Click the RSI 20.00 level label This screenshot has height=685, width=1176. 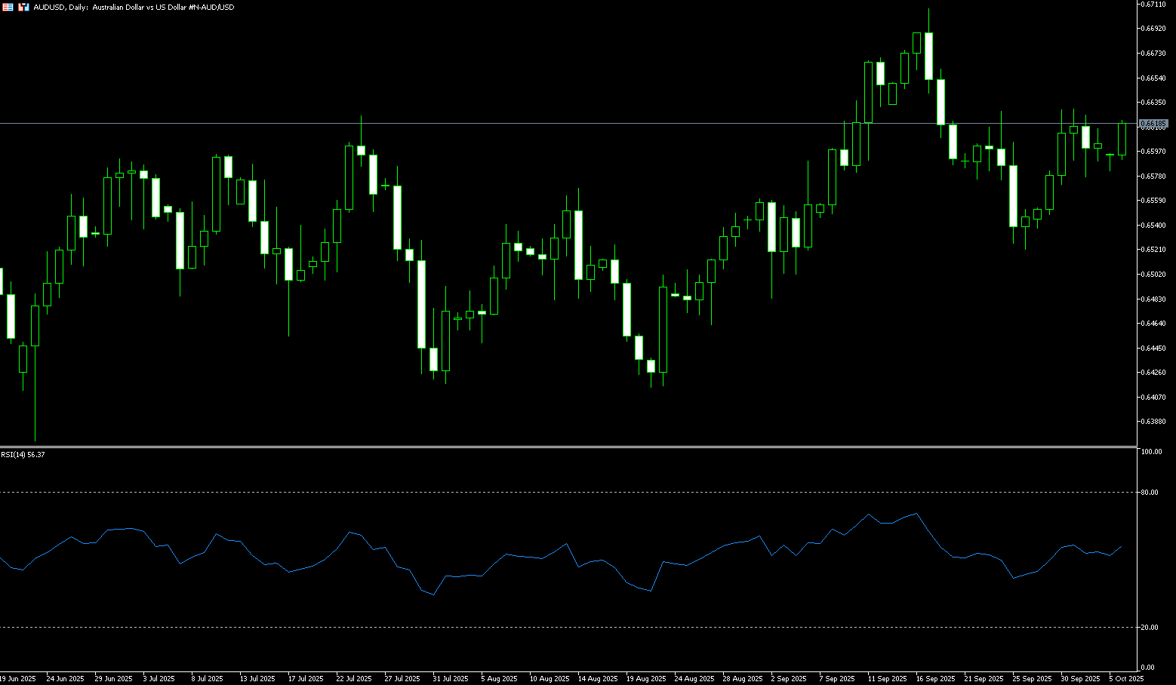click(1150, 628)
